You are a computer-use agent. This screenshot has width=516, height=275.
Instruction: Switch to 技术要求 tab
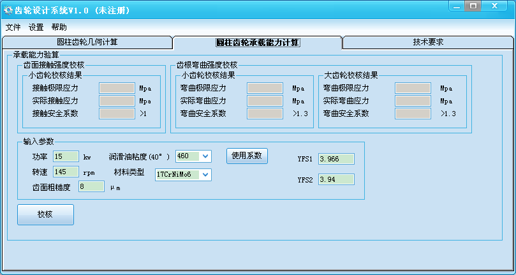pyautogui.click(x=428, y=42)
